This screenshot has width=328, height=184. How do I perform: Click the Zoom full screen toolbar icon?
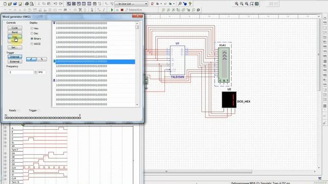point(257,4)
